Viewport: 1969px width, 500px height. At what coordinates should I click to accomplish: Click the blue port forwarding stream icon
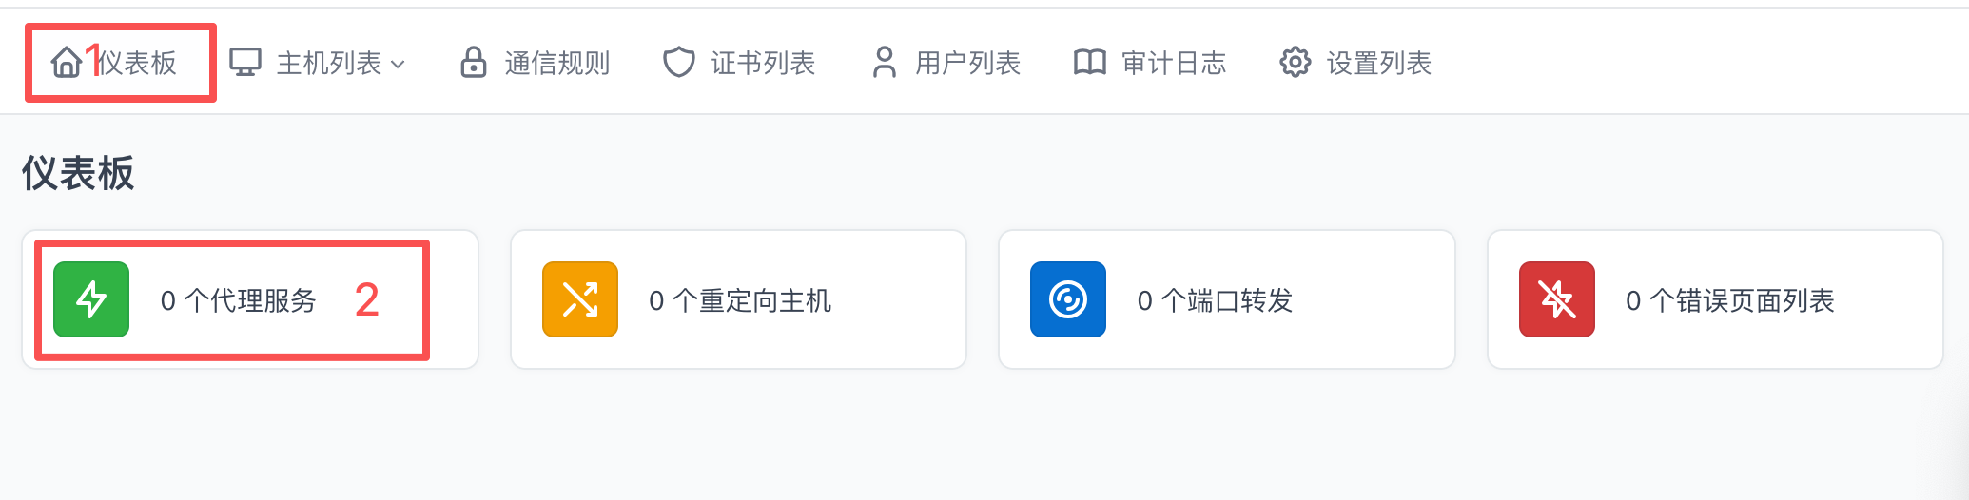(1068, 299)
